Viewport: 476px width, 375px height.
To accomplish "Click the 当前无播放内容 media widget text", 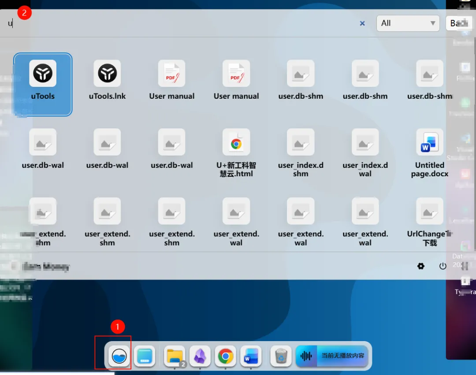I will (x=343, y=356).
